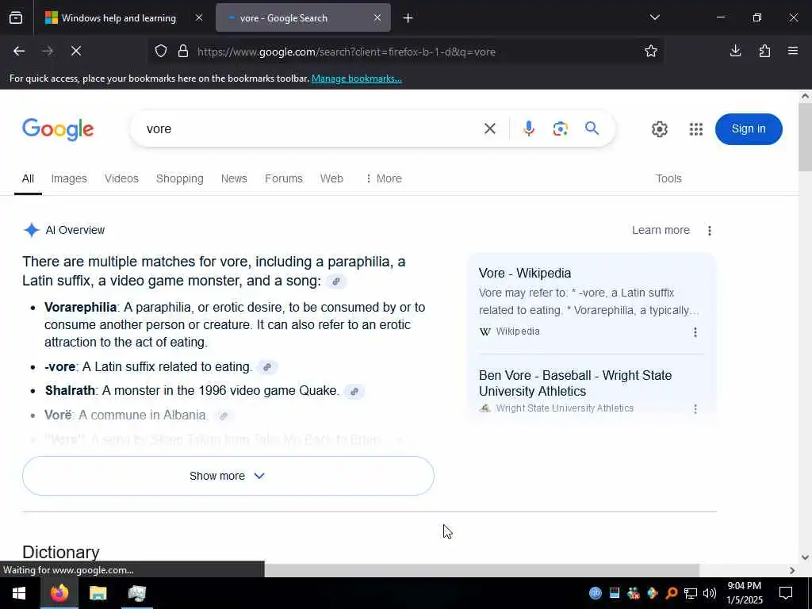Screen dimensions: 812x609
Task: Start Google voice search microphone
Action: 528,128
